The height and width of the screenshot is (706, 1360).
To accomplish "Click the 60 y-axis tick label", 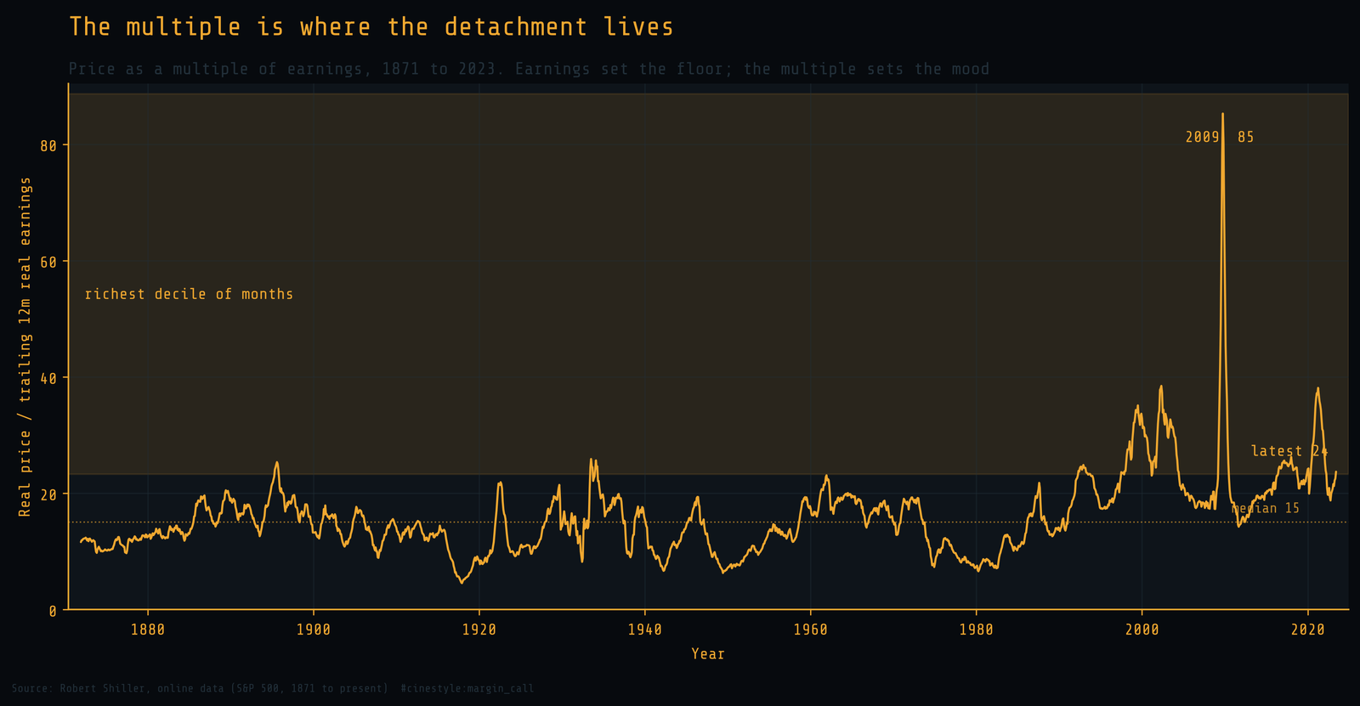I will point(48,262).
